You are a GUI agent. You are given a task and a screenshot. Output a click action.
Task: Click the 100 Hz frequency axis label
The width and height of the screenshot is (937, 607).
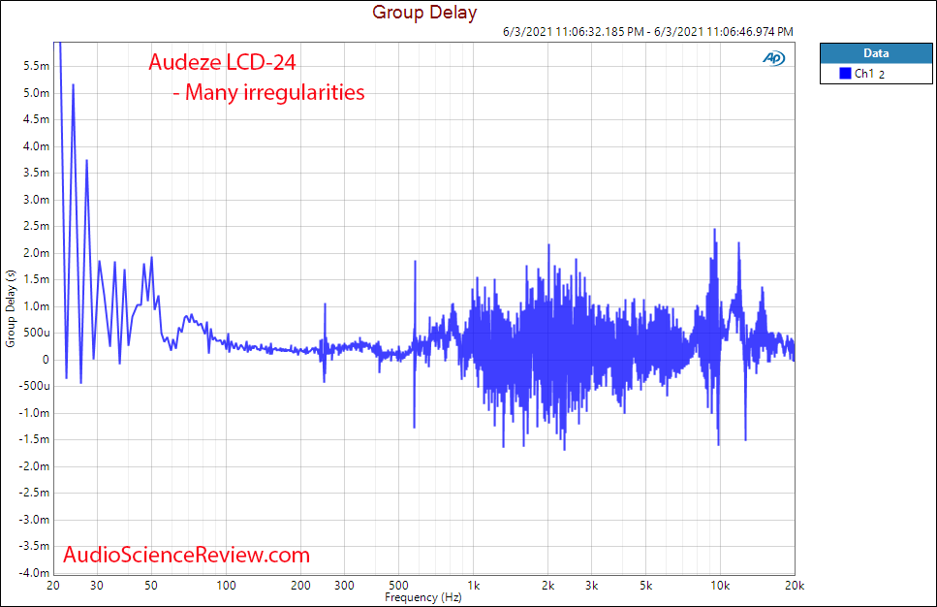click(226, 586)
